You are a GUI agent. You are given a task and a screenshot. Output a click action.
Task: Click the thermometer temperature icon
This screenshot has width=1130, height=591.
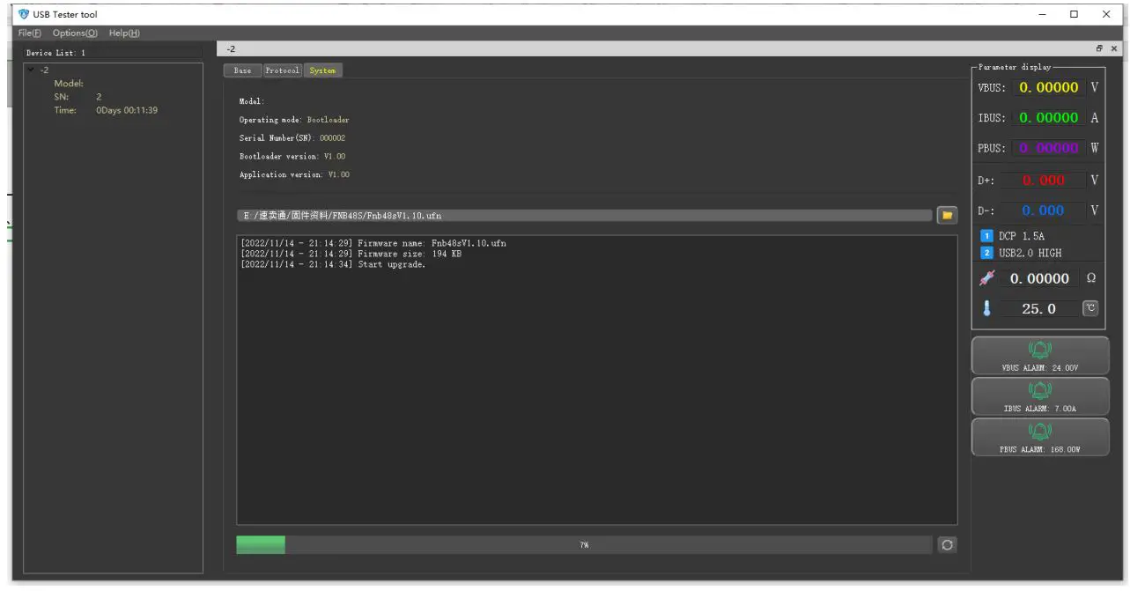point(987,308)
